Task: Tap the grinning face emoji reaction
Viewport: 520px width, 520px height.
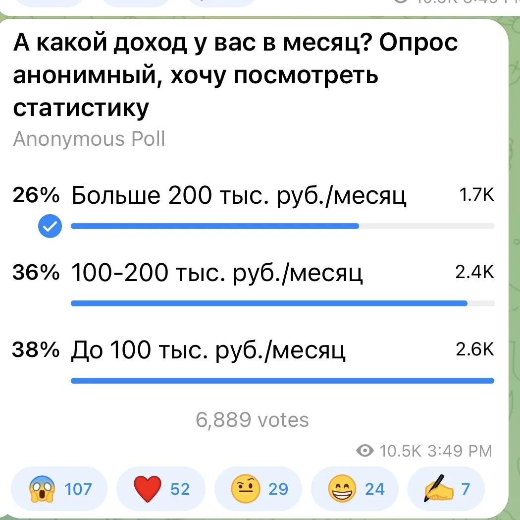Action: point(355,489)
